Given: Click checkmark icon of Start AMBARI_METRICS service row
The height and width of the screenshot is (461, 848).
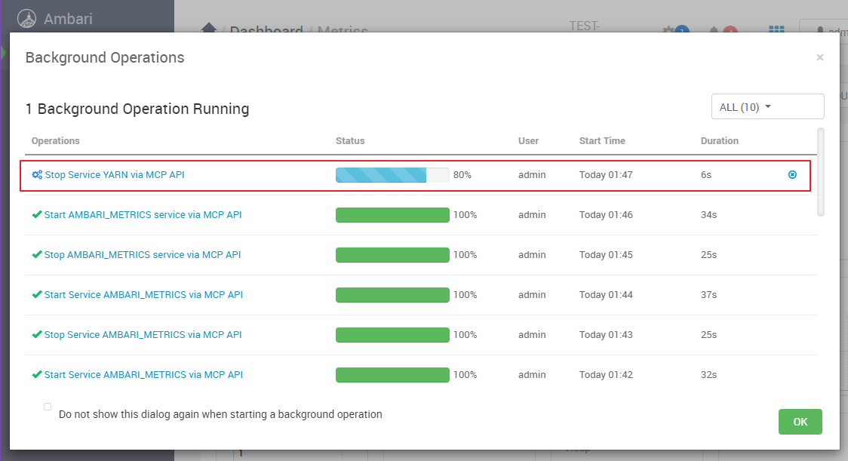Looking at the screenshot, I should 37,215.
